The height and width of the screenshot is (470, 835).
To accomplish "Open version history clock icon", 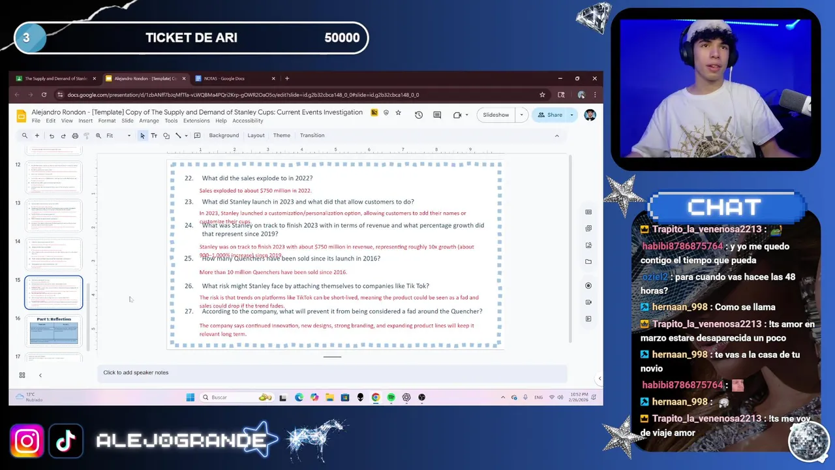I will point(419,115).
